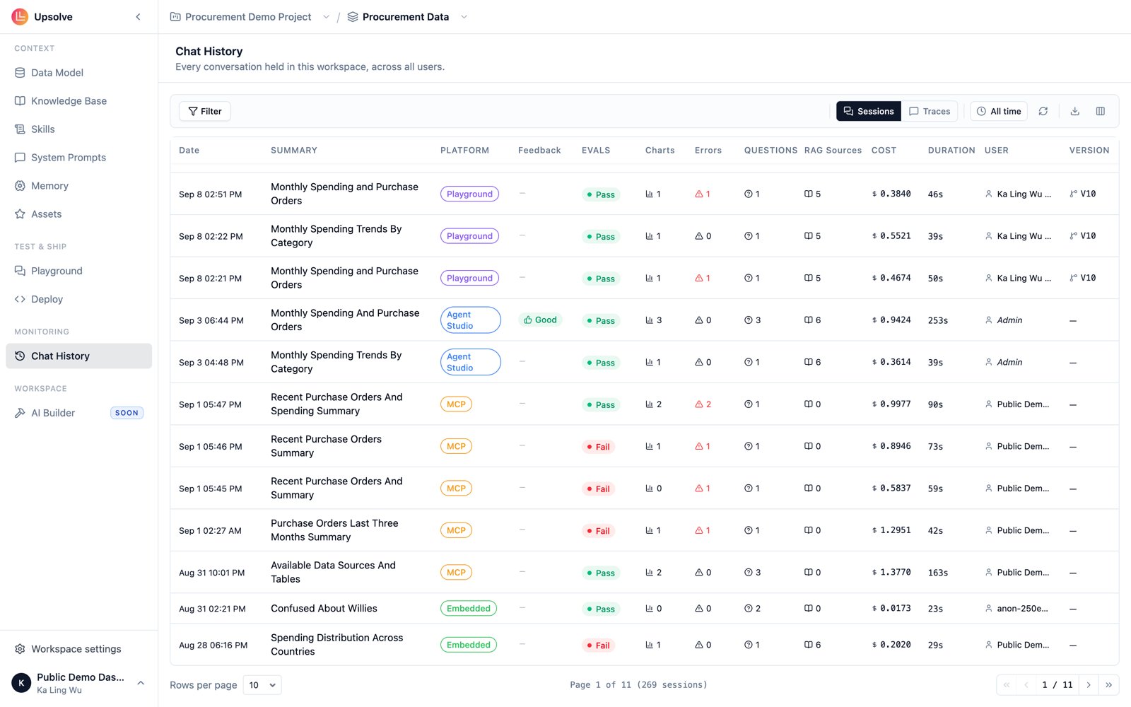Open the All time range selector

pyautogui.click(x=999, y=111)
